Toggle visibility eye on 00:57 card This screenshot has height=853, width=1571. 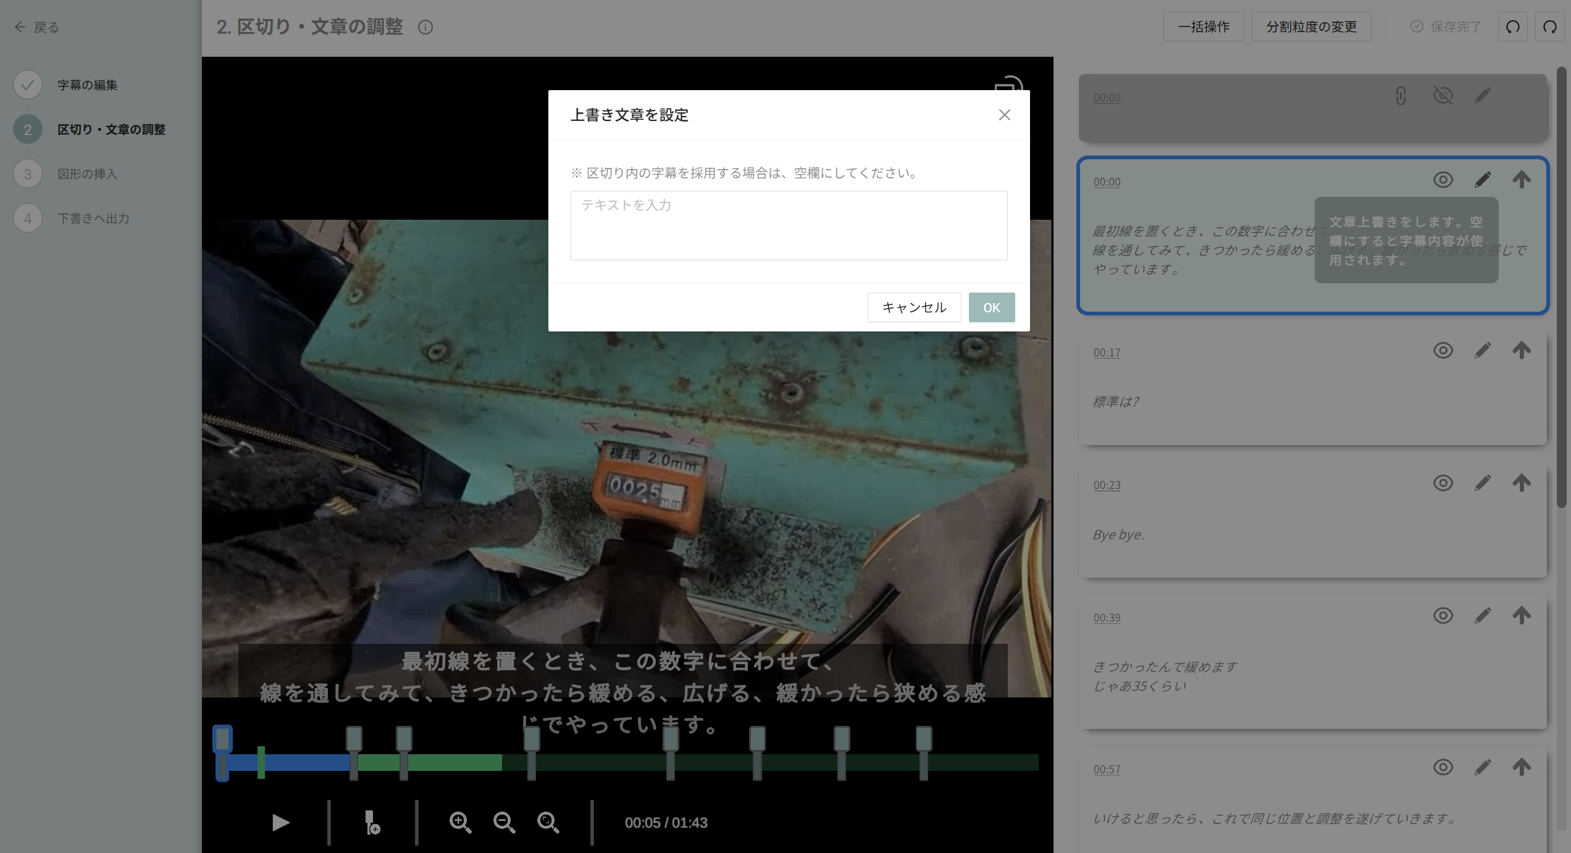tap(1443, 767)
